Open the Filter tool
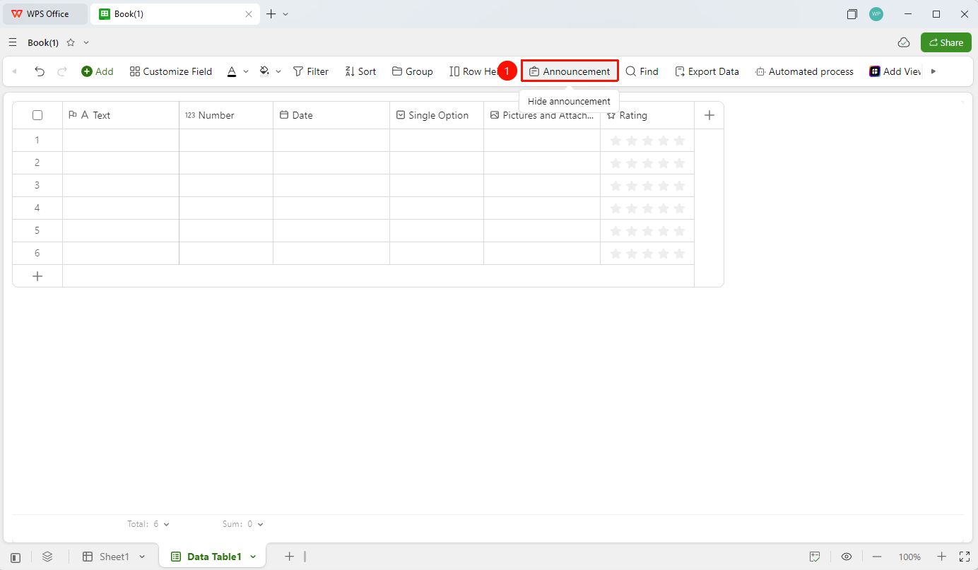Viewport: 978px width, 570px height. (311, 71)
